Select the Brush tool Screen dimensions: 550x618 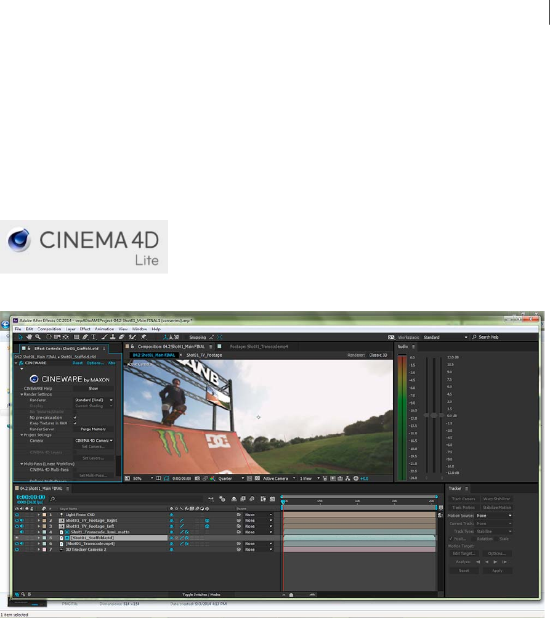105,337
